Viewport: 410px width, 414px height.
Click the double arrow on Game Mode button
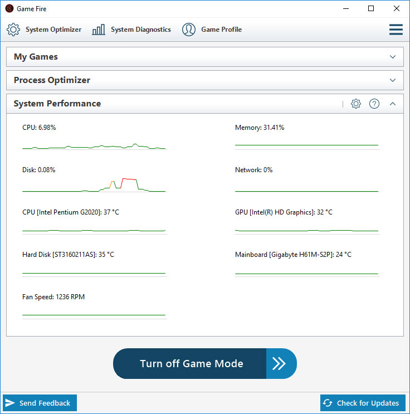click(279, 363)
